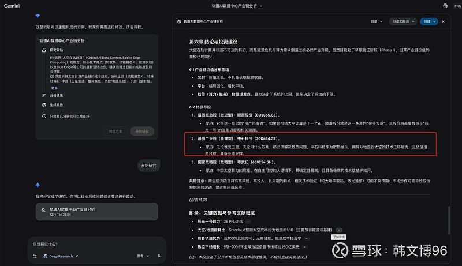The height and width of the screenshot is (266, 462).
Task: Select the 6.1 产业链价值分布总结 heading
Action: click(x=209, y=69)
